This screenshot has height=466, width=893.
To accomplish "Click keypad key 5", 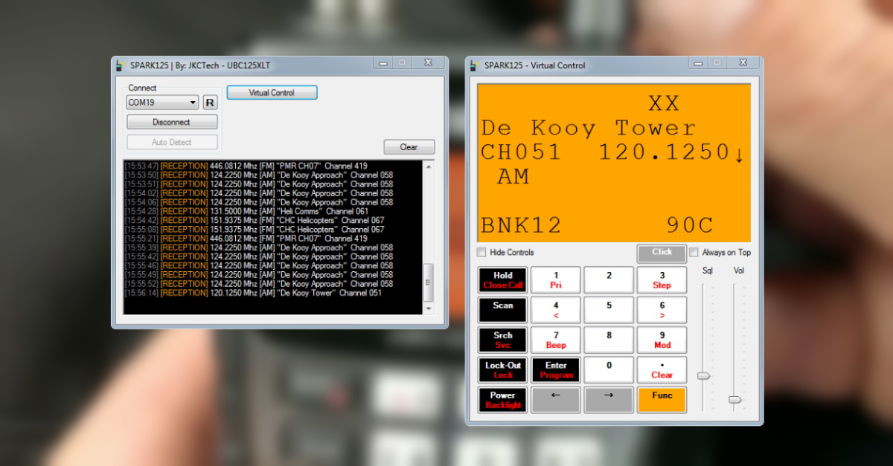I will click(609, 310).
